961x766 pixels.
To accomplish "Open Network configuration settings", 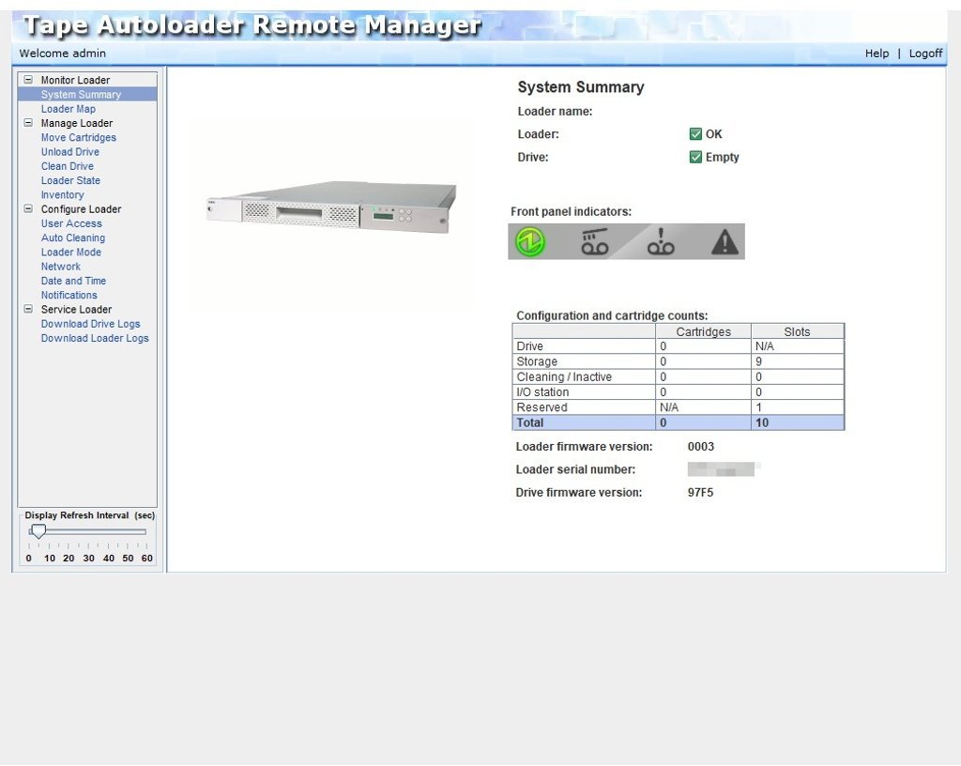I will 60,267.
